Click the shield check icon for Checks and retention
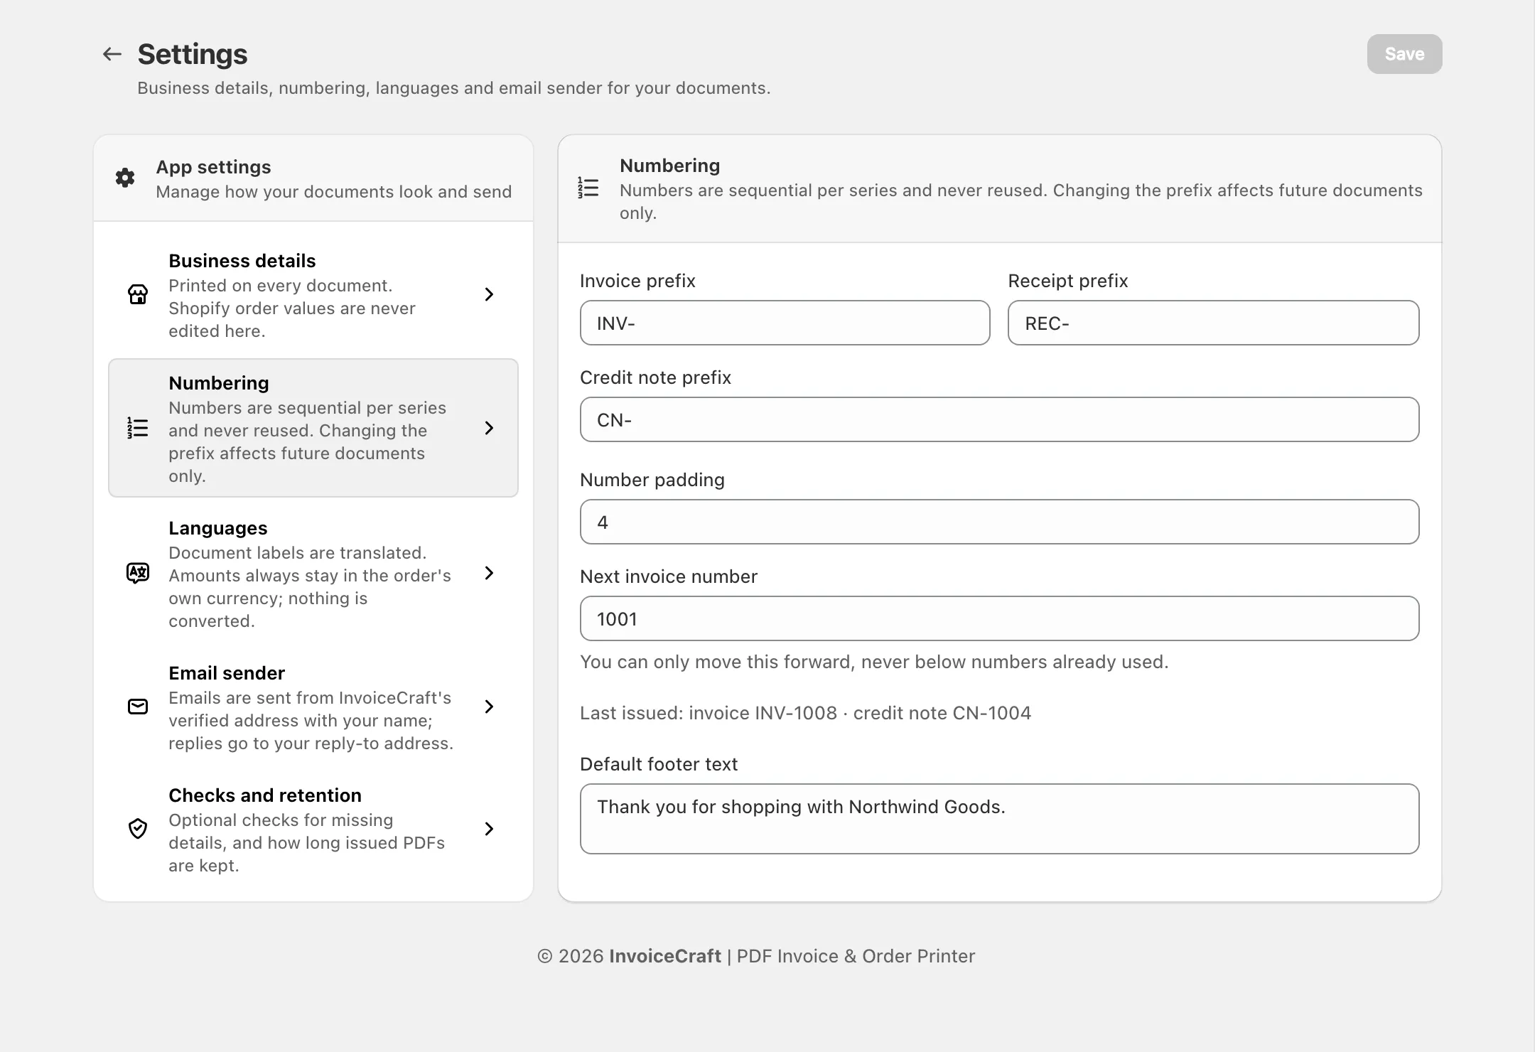Screen dimensions: 1535x1052 [x=138, y=829]
